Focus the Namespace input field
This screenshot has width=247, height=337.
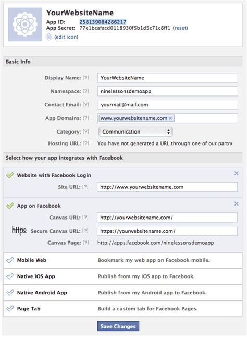tap(168, 91)
